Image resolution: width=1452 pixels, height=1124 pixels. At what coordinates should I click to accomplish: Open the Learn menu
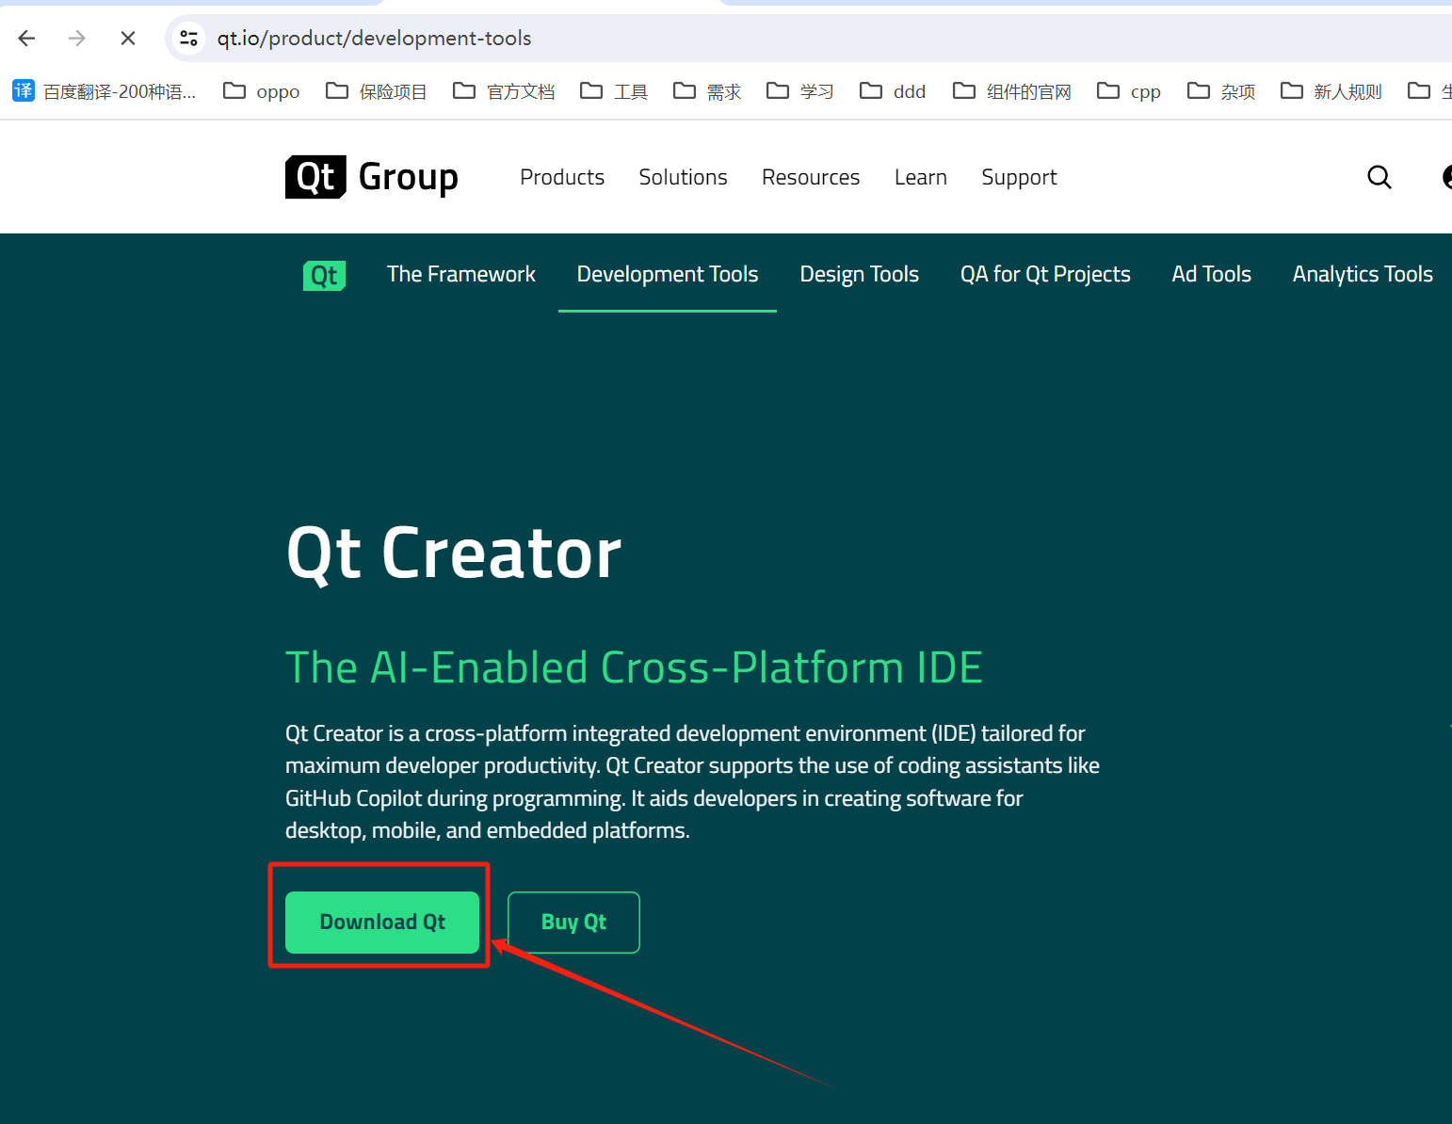click(921, 177)
